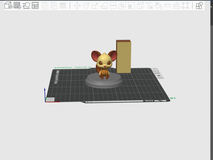Open the Assembly view puzzle icon
This screenshot has height=160, width=213.
pos(199,5)
